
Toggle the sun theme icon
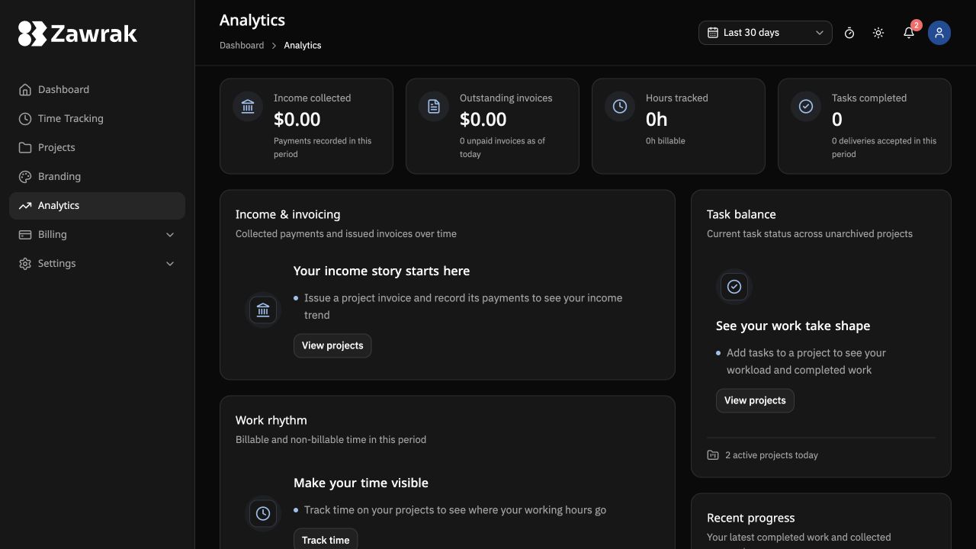click(878, 33)
